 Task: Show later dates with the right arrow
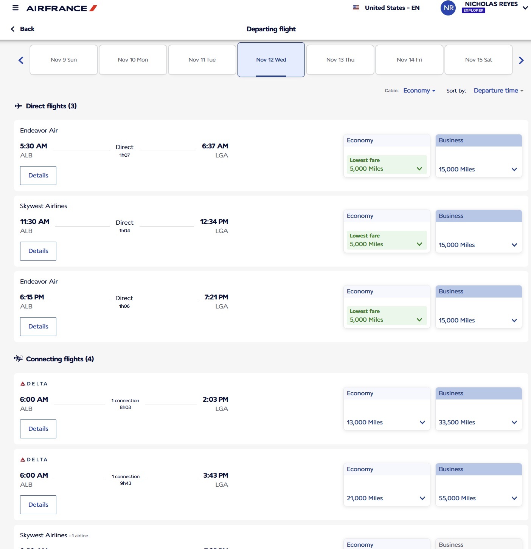tap(521, 60)
